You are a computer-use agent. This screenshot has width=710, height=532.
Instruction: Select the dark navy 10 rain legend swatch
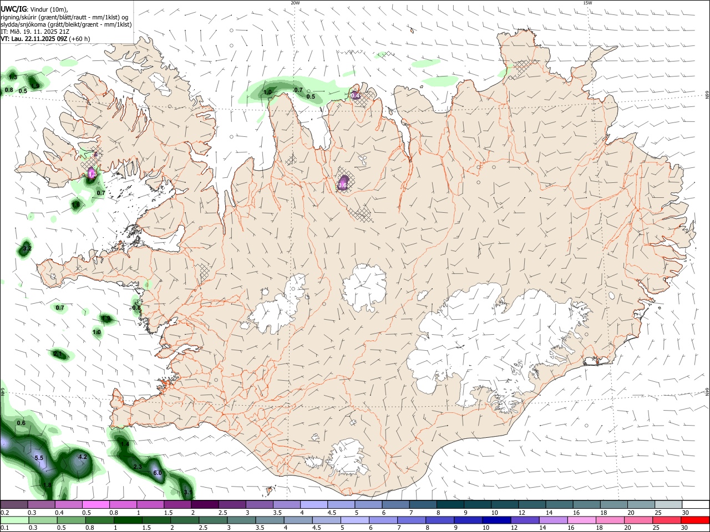click(x=496, y=520)
